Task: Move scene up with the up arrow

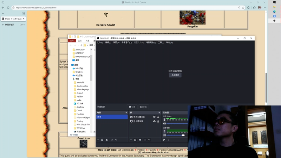Action: (112, 140)
